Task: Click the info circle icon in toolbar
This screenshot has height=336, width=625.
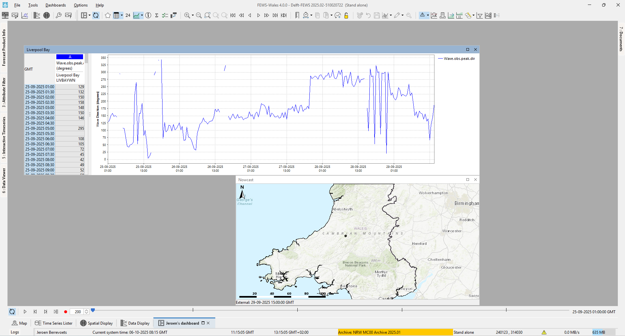Action: click(x=148, y=15)
